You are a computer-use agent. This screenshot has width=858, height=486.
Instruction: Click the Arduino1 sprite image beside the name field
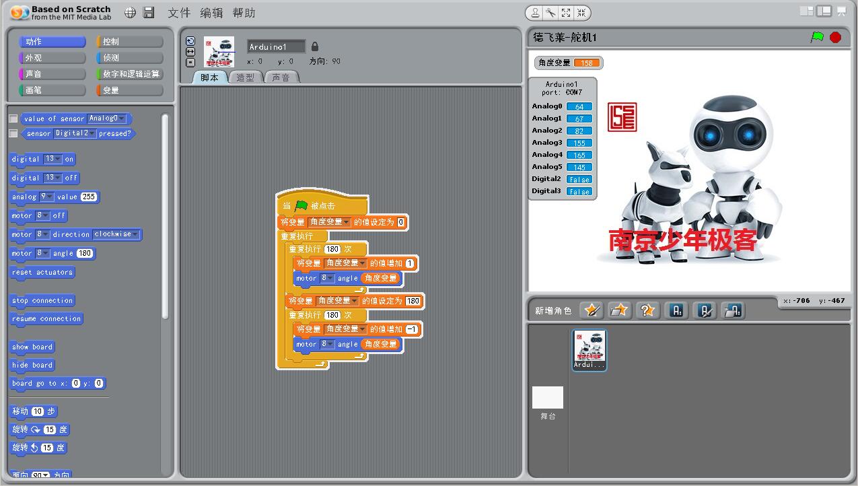219,51
